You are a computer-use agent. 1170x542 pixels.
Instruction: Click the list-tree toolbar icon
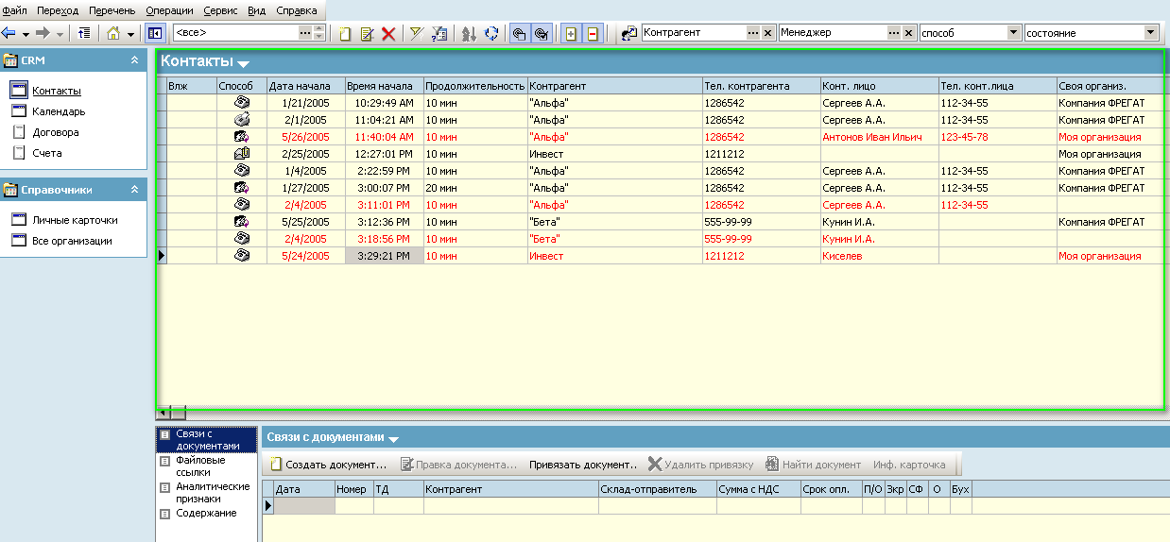pyautogui.click(x=84, y=33)
